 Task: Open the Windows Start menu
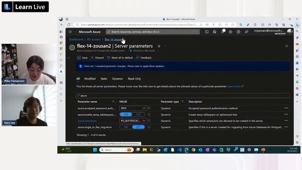tap(95, 150)
